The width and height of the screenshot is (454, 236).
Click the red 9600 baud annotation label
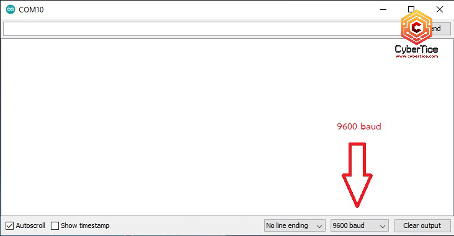359,126
